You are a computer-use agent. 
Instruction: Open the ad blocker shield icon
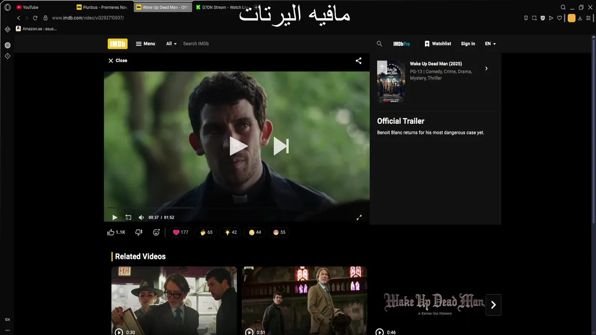coord(543,18)
